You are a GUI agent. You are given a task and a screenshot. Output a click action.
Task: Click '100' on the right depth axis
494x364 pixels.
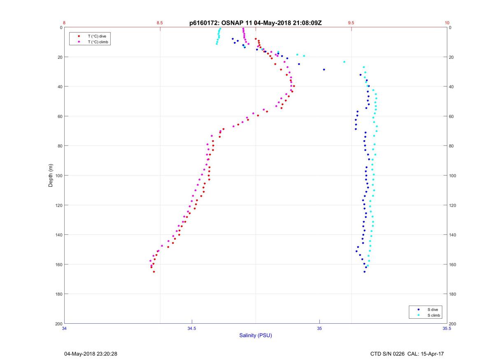[x=453, y=176]
